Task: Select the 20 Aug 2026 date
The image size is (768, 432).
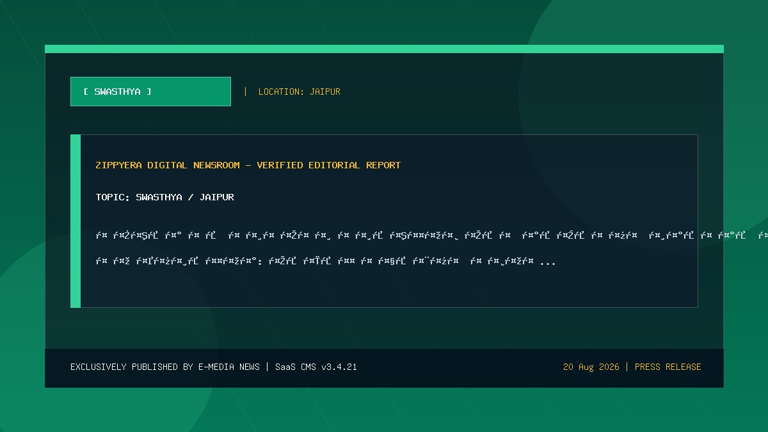Action: (591, 367)
